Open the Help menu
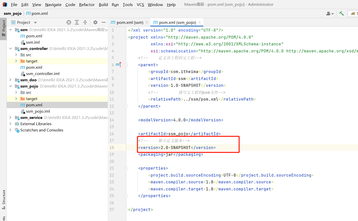This screenshot has width=358, height=221. coord(171,5)
